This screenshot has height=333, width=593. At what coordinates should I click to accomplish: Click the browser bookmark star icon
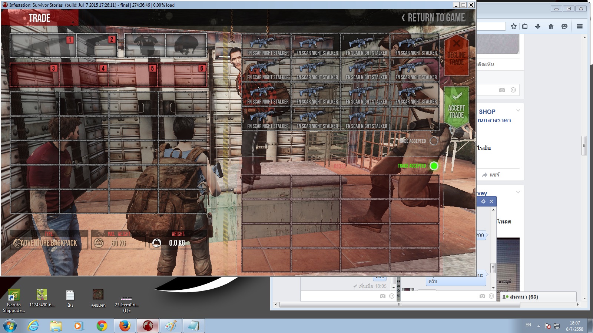pos(513,26)
